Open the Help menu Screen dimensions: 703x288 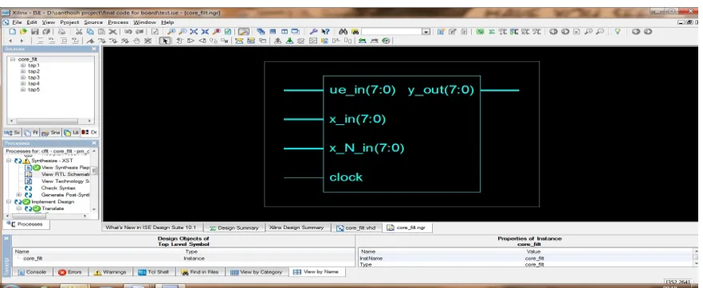167,22
